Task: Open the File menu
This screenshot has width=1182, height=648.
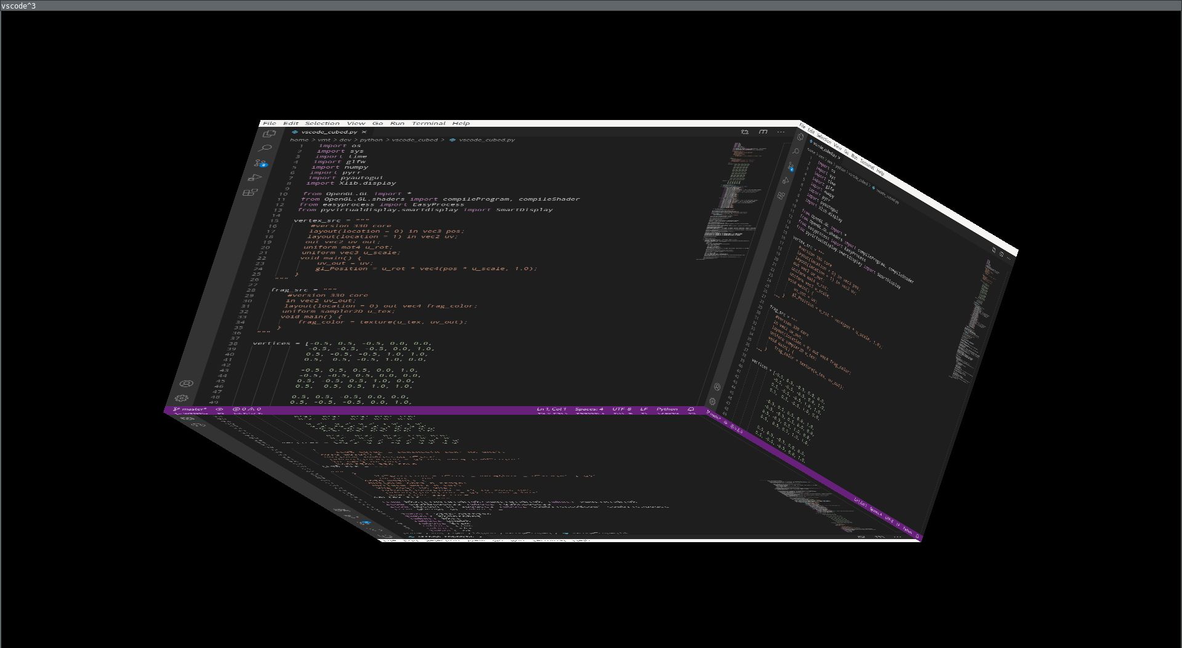Action: pos(270,123)
